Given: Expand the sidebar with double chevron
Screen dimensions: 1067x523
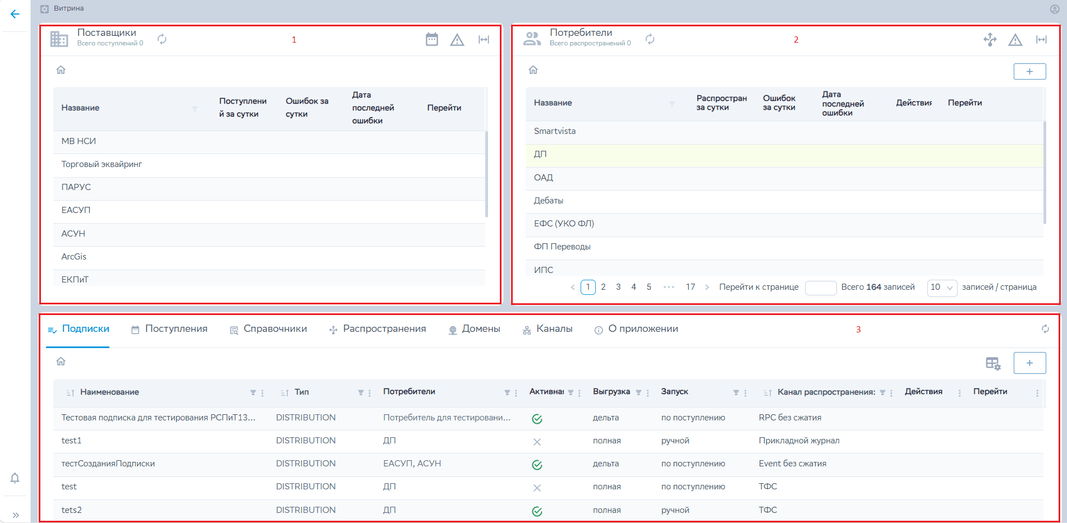Looking at the screenshot, I should 15,515.
